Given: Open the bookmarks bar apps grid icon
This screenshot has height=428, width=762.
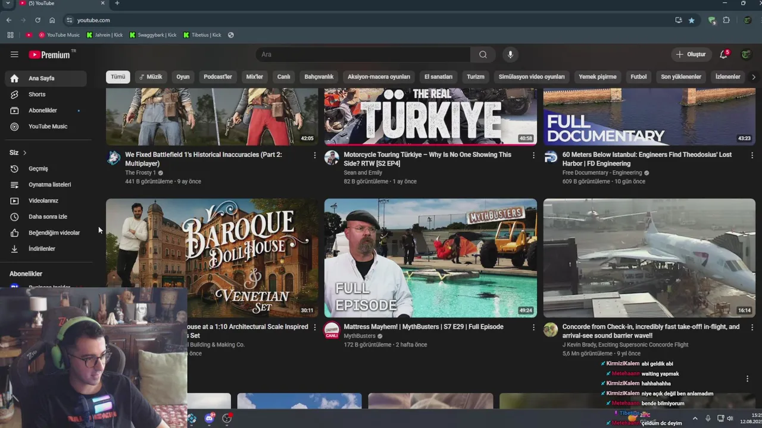Looking at the screenshot, I should [x=10, y=35].
